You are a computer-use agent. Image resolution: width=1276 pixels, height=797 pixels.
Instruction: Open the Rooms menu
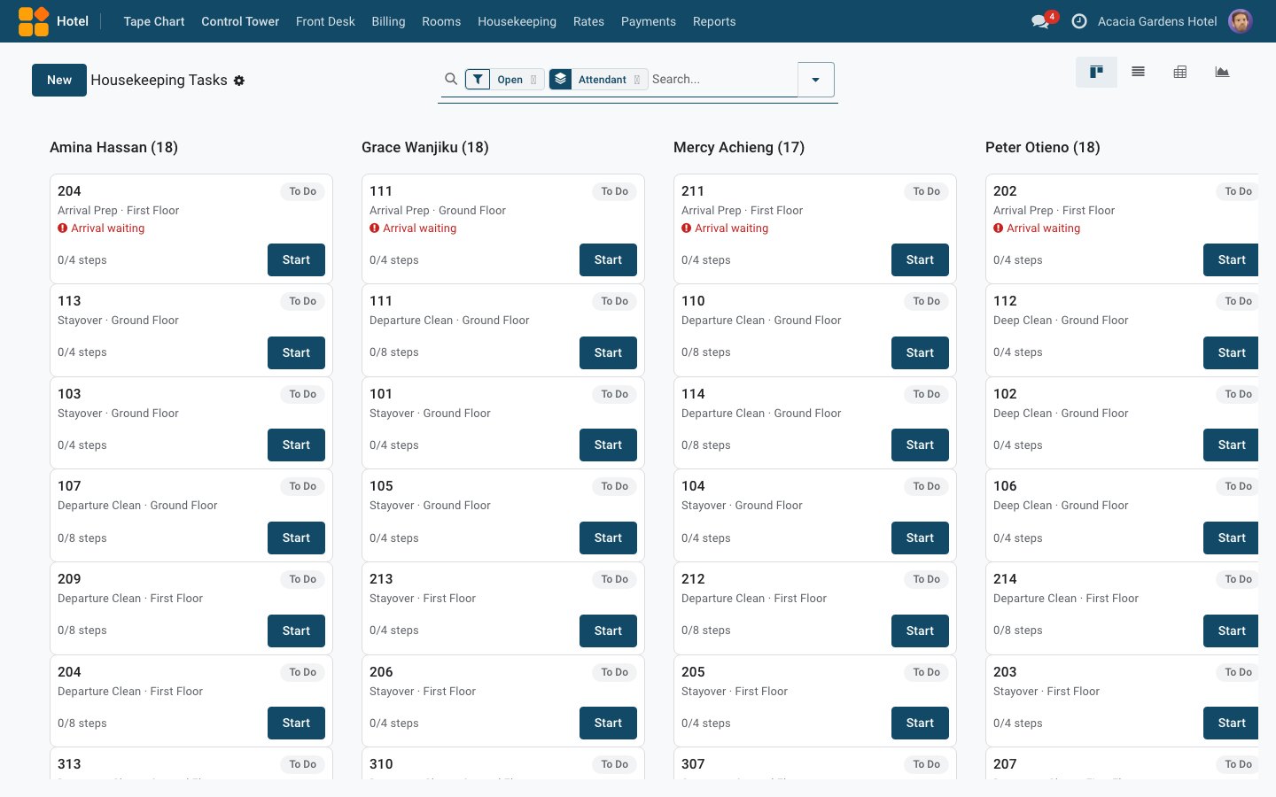coord(441,21)
